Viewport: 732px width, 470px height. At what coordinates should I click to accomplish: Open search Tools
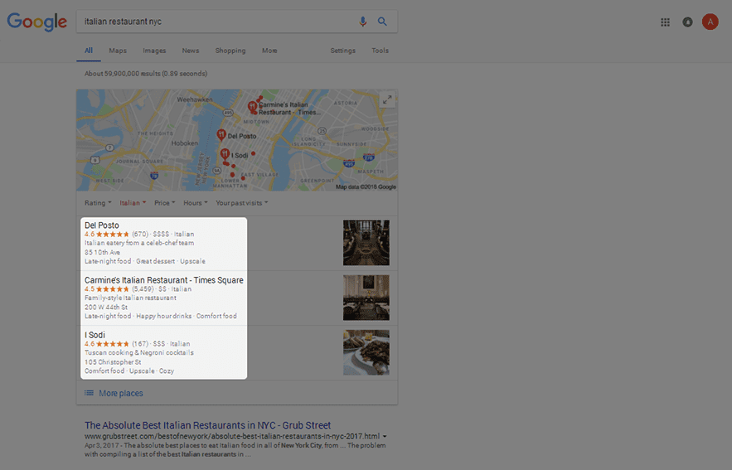click(x=380, y=51)
